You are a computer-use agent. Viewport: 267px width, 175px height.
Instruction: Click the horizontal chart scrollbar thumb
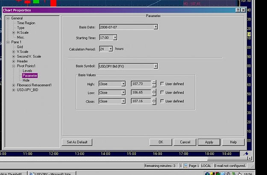[x=228, y=158]
